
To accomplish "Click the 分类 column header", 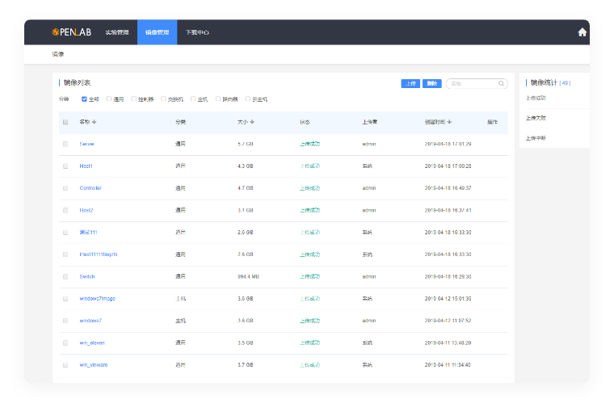I will [180, 122].
